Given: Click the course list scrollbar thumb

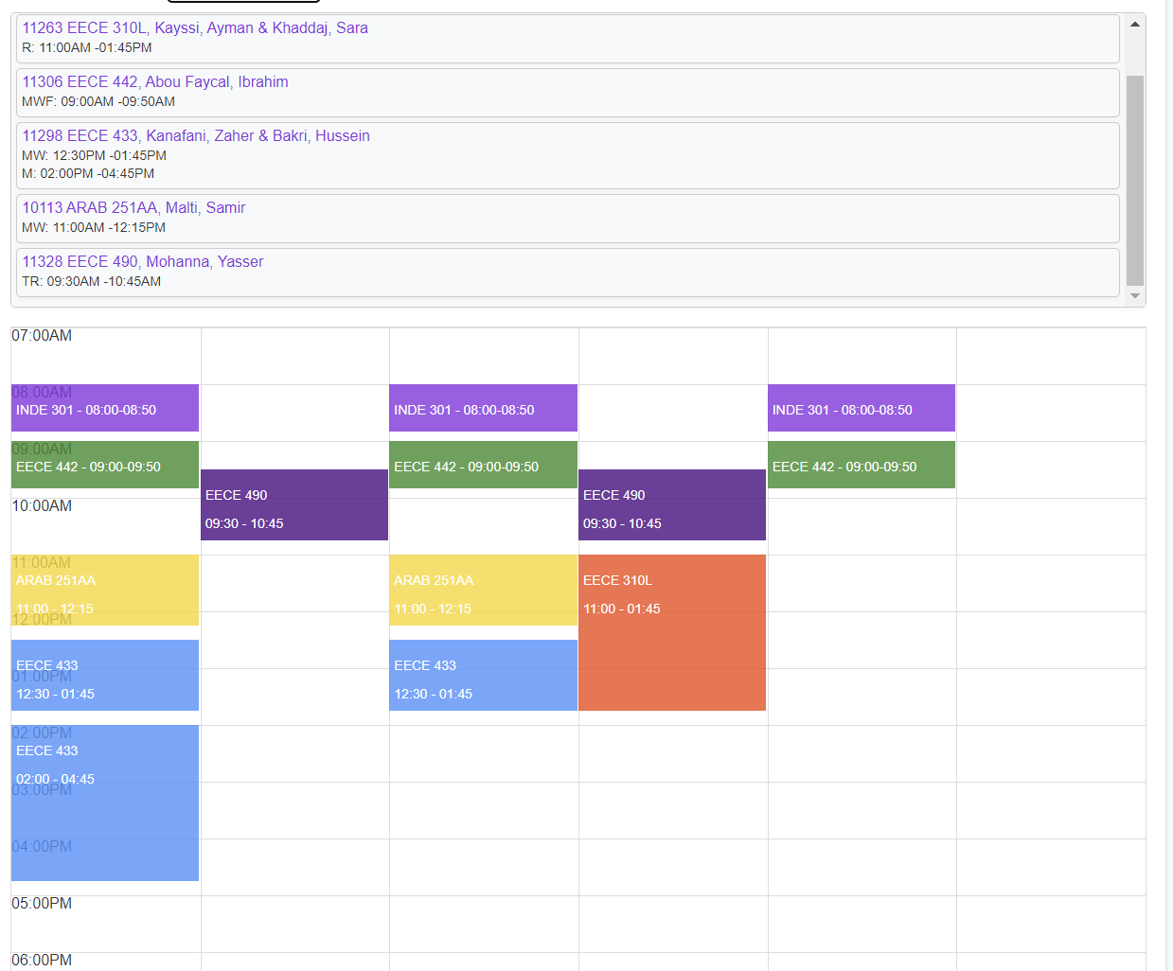Looking at the screenshot, I should pyautogui.click(x=1134, y=180).
